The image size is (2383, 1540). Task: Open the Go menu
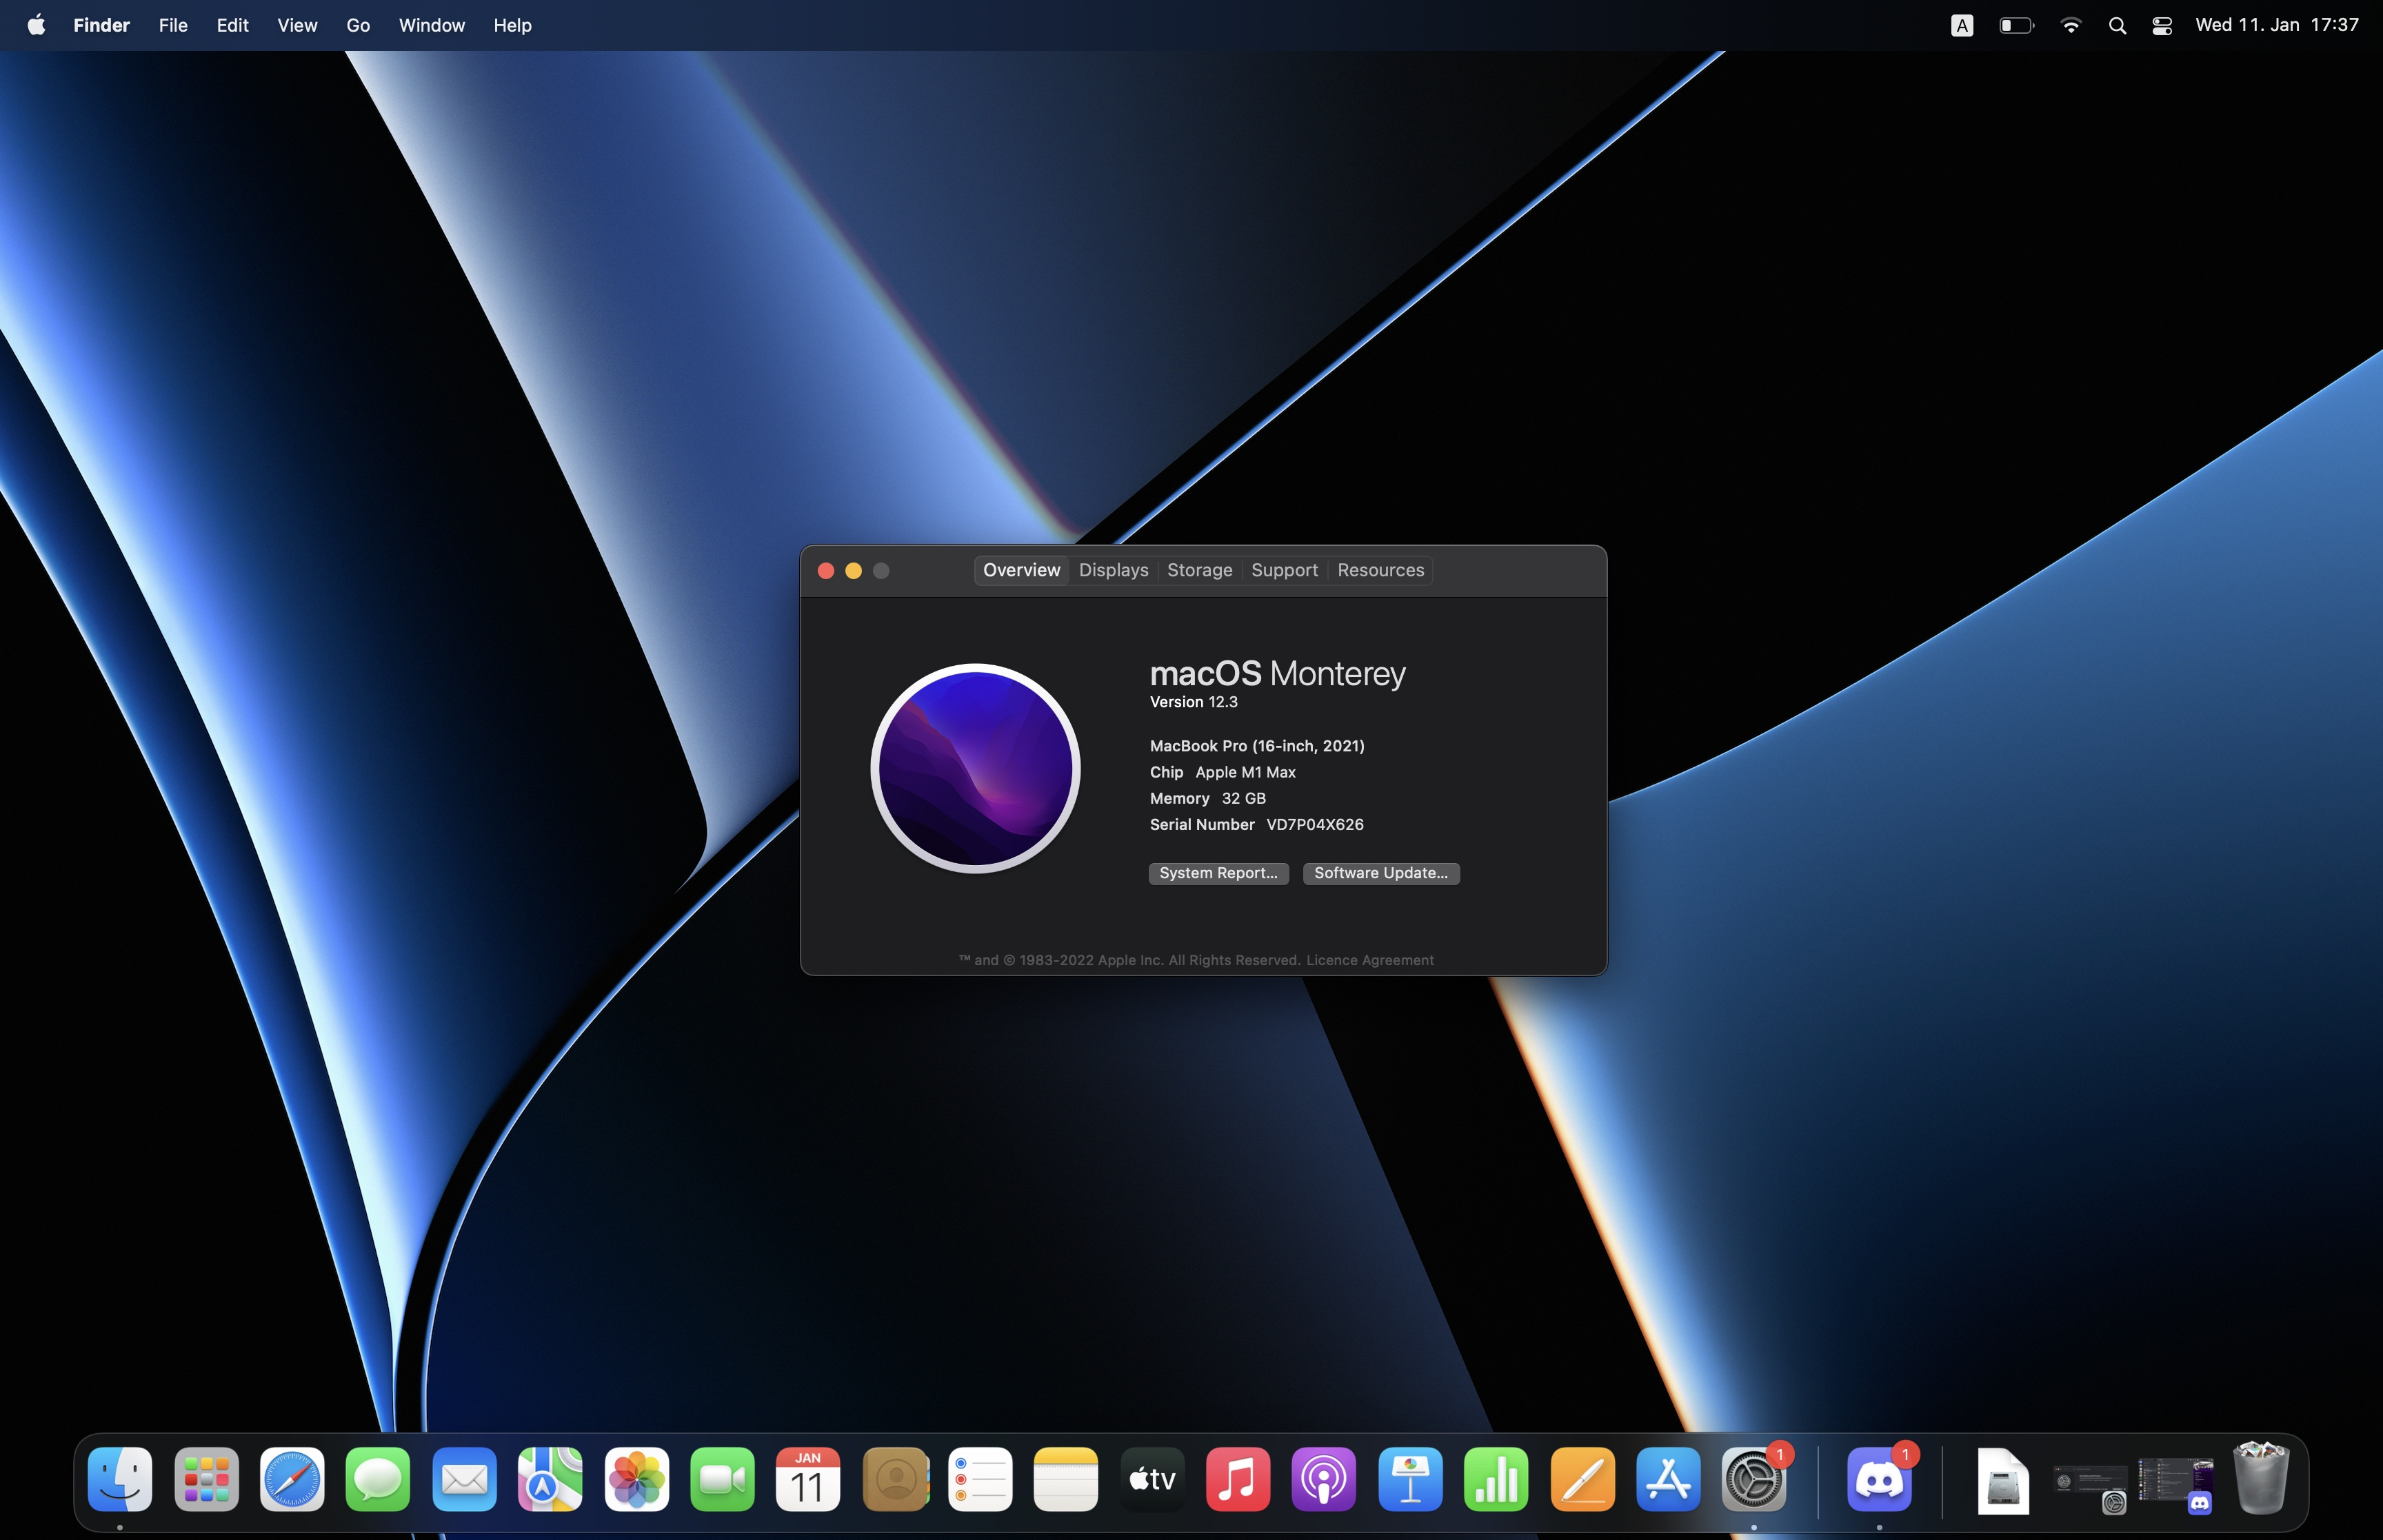tap(358, 25)
